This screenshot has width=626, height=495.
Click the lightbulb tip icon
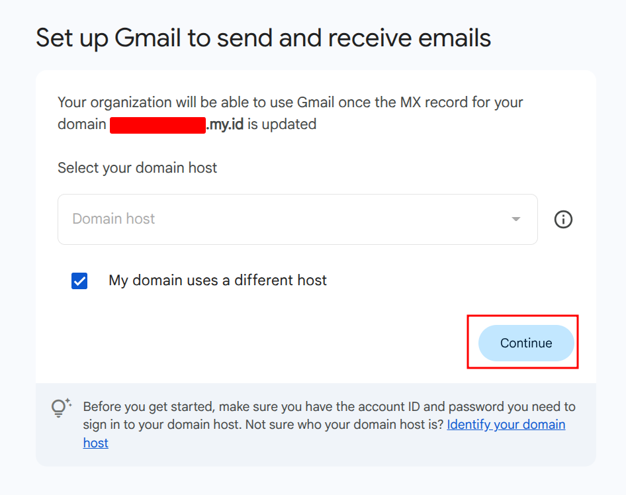[x=61, y=408]
